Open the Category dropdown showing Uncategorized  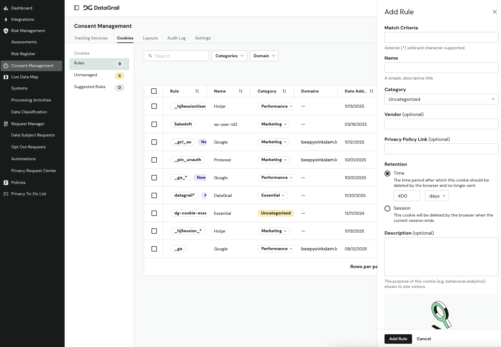click(x=441, y=99)
